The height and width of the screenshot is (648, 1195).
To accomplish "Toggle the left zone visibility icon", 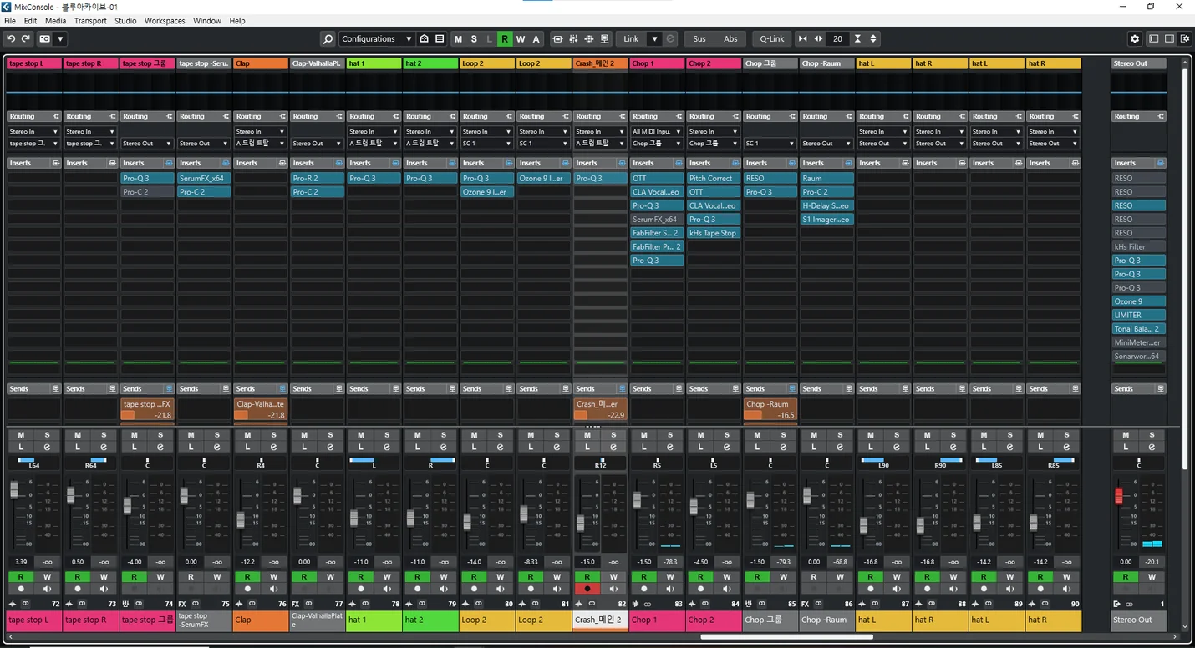I will point(1154,38).
